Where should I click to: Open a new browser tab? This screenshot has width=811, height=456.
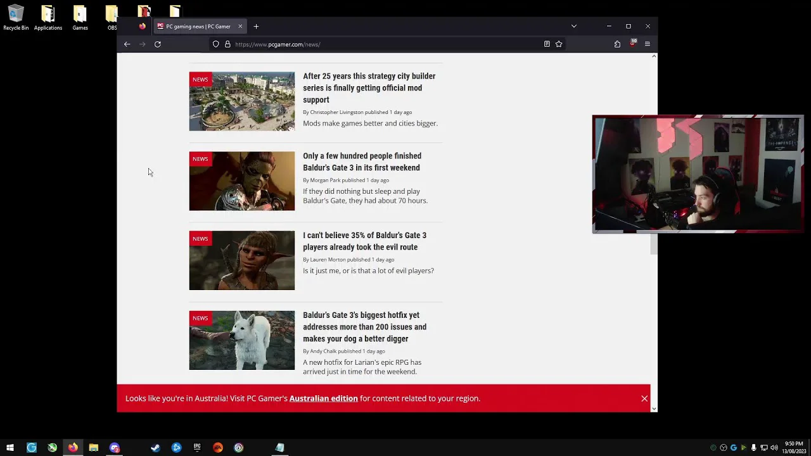point(256,27)
